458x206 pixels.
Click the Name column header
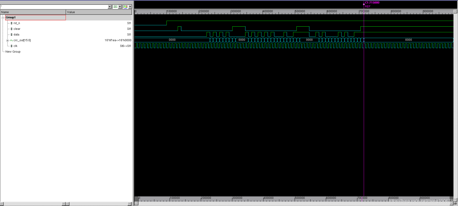[33, 12]
